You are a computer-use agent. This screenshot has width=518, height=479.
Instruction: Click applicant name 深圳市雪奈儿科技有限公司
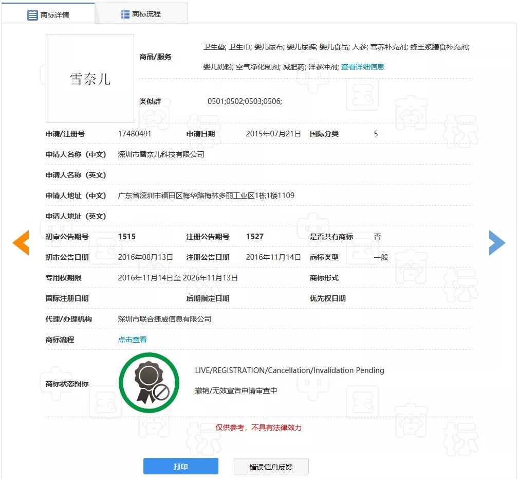click(161, 154)
